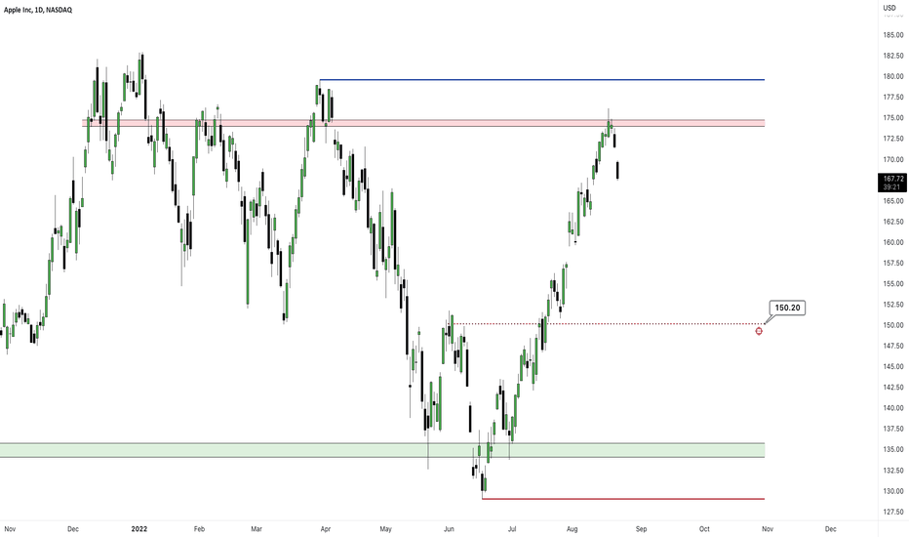Select the dotted red line at 150.20
This screenshot has height=537, width=909.
(609, 323)
